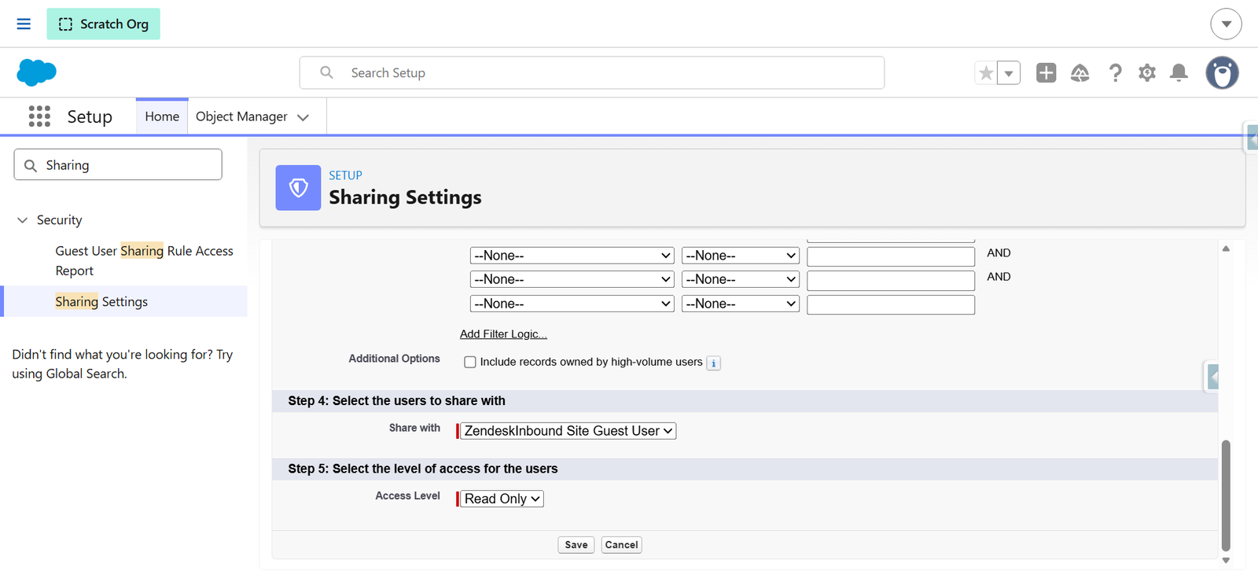1258x582 pixels.
Task: Open the global actions plus icon
Action: (x=1046, y=72)
